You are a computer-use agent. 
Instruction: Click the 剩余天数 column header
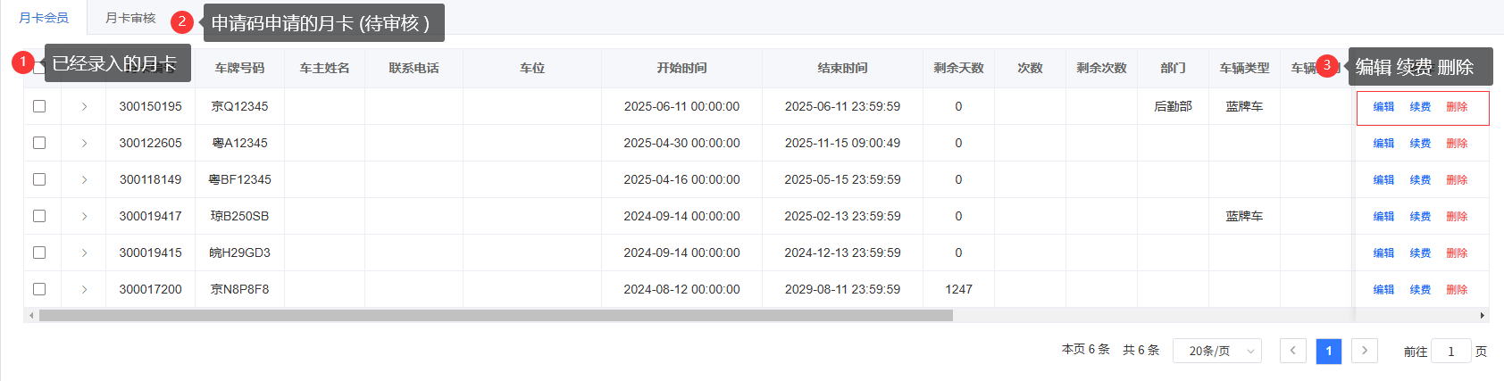(958, 68)
